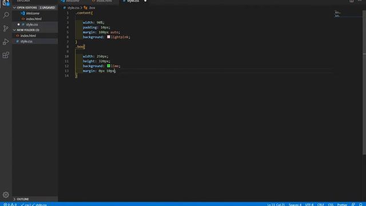The width and height of the screenshot is (366, 206).
Task: Click the editor vertical scrollbar
Action: point(364,82)
